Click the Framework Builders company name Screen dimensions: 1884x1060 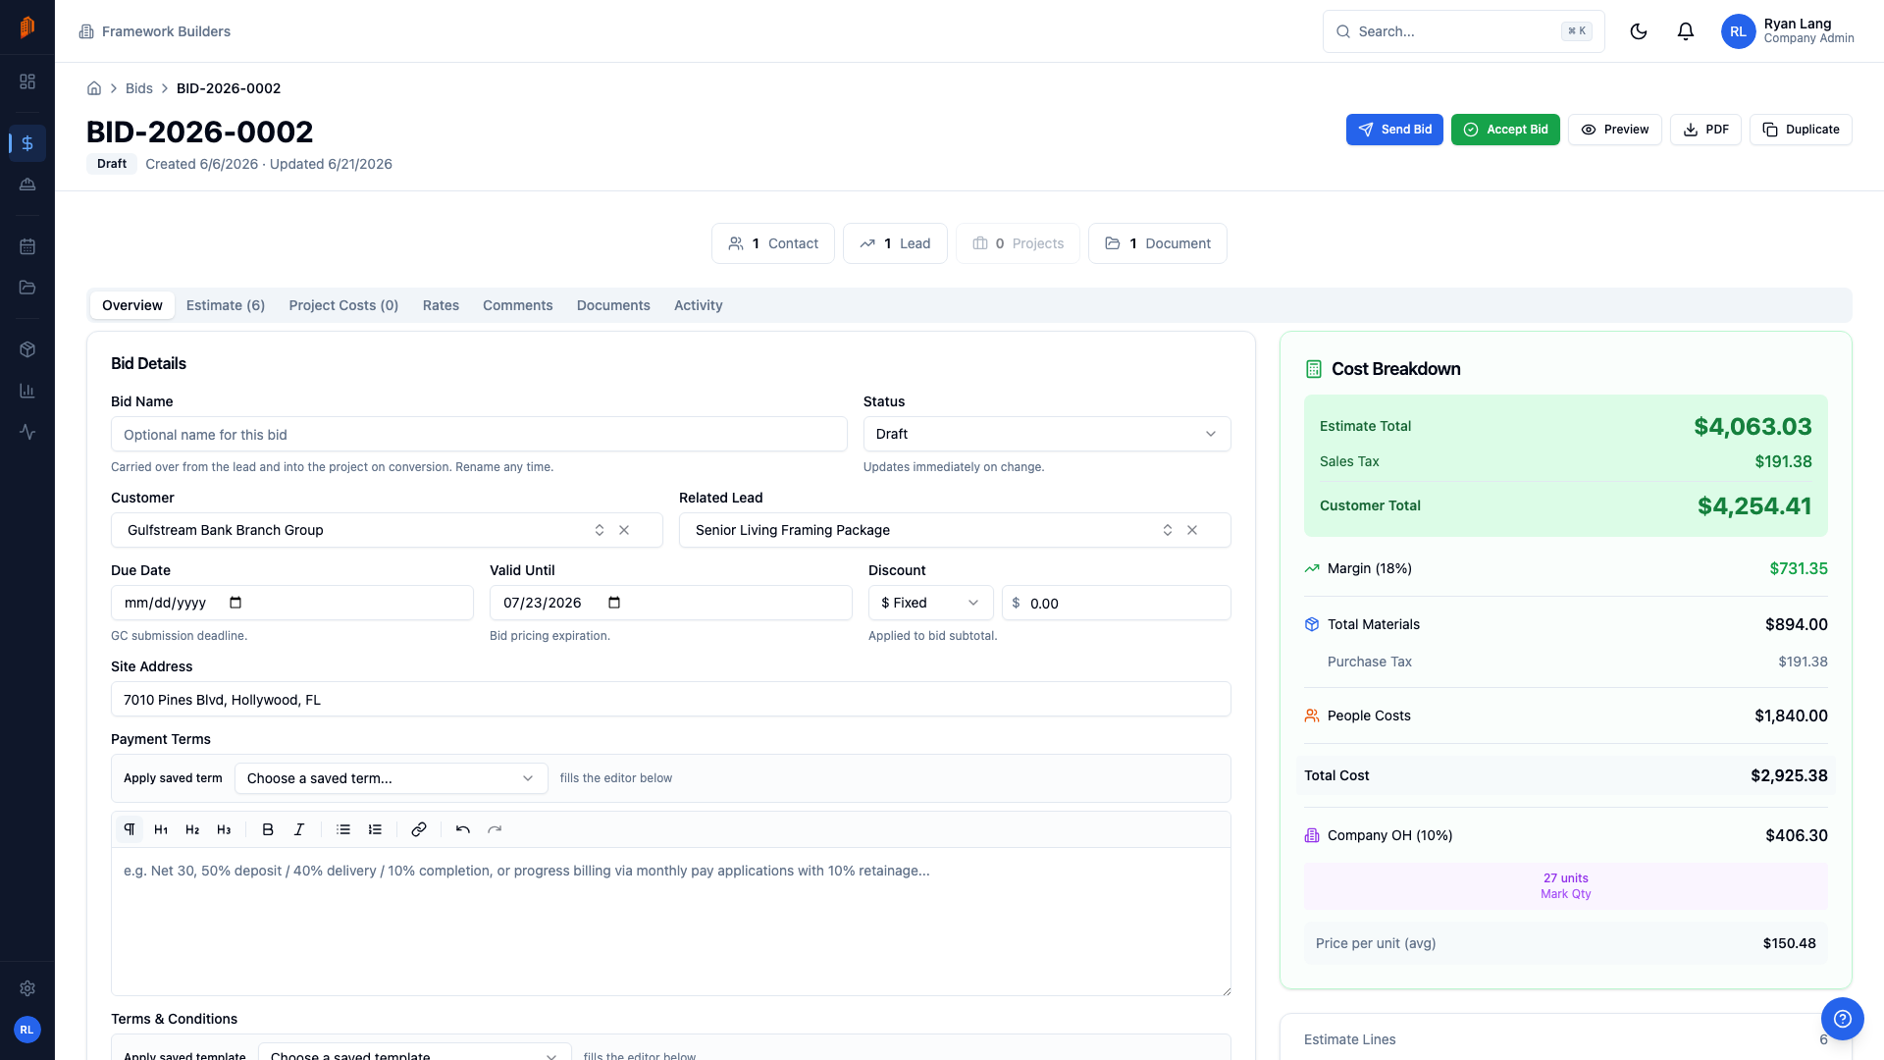click(x=166, y=31)
